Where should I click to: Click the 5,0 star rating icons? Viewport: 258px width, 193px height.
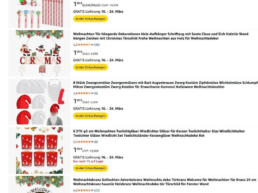(84, 142)
